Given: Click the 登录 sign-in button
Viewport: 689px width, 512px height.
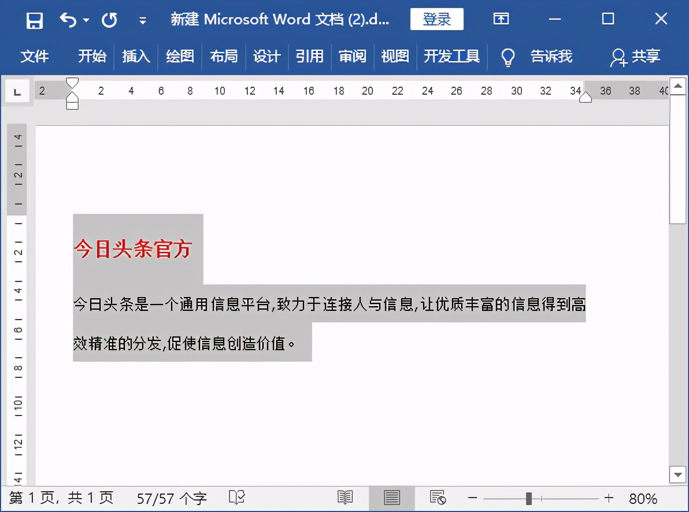Looking at the screenshot, I should point(437,19).
